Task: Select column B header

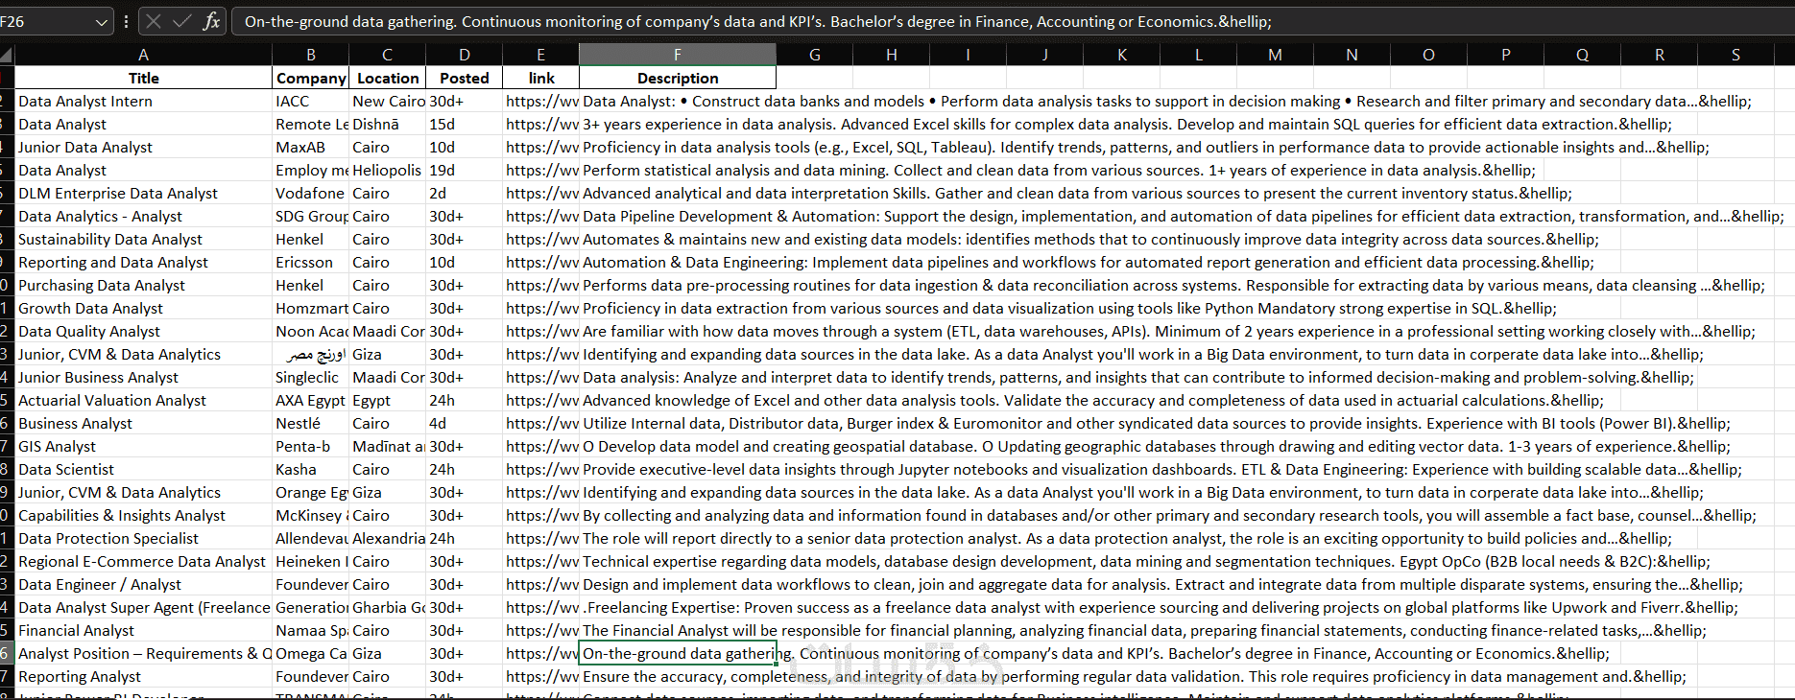Action: click(310, 55)
